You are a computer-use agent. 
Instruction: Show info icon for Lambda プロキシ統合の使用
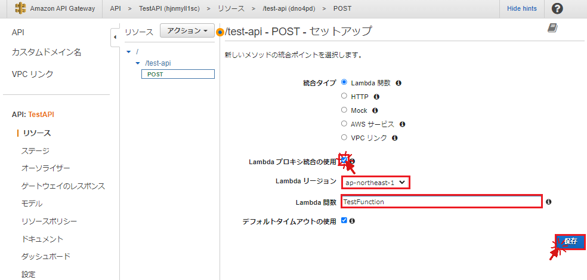(353, 161)
